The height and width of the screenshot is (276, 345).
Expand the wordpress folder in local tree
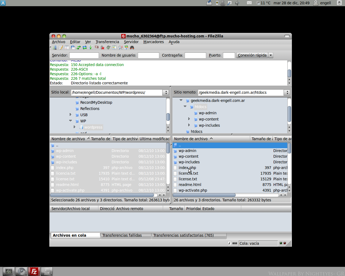[74, 127]
